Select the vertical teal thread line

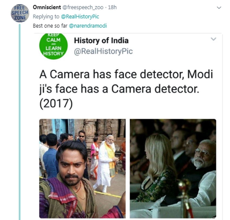[19, 122]
